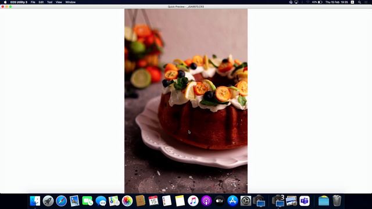Open the Apple TV app in Dock
Viewport: 372px width, 209px height.
pyautogui.click(x=220, y=201)
